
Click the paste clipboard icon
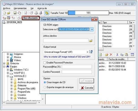[x=126, y=55]
